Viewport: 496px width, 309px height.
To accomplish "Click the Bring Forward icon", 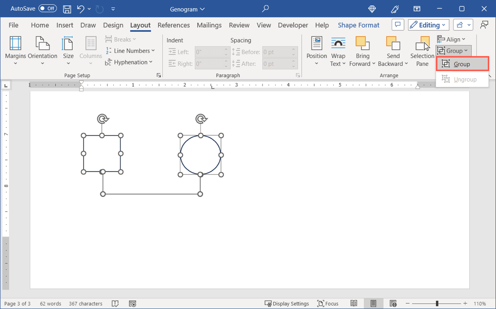I will 362,44.
